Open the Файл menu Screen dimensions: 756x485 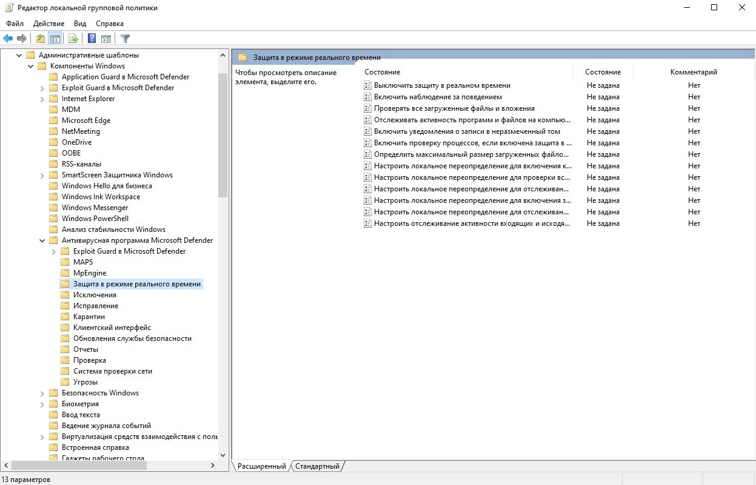click(15, 24)
